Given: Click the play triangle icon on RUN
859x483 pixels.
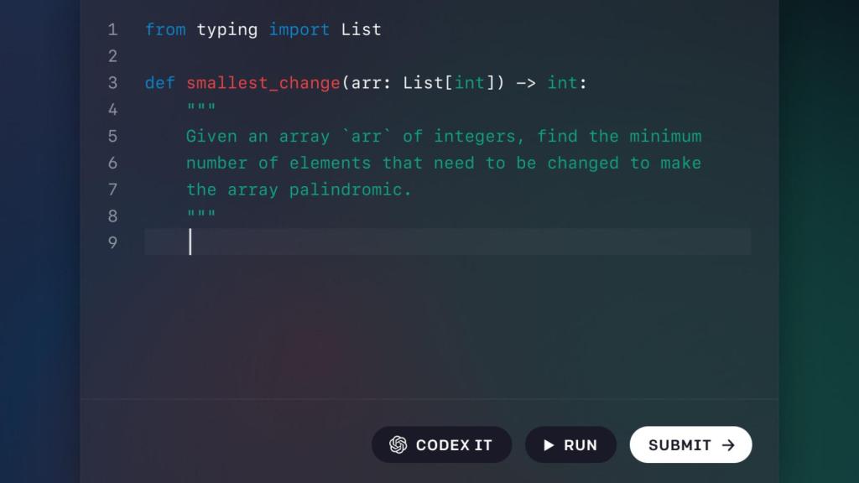Looking at the screenshot, I should pyautogui.click(x=549, y=445).
